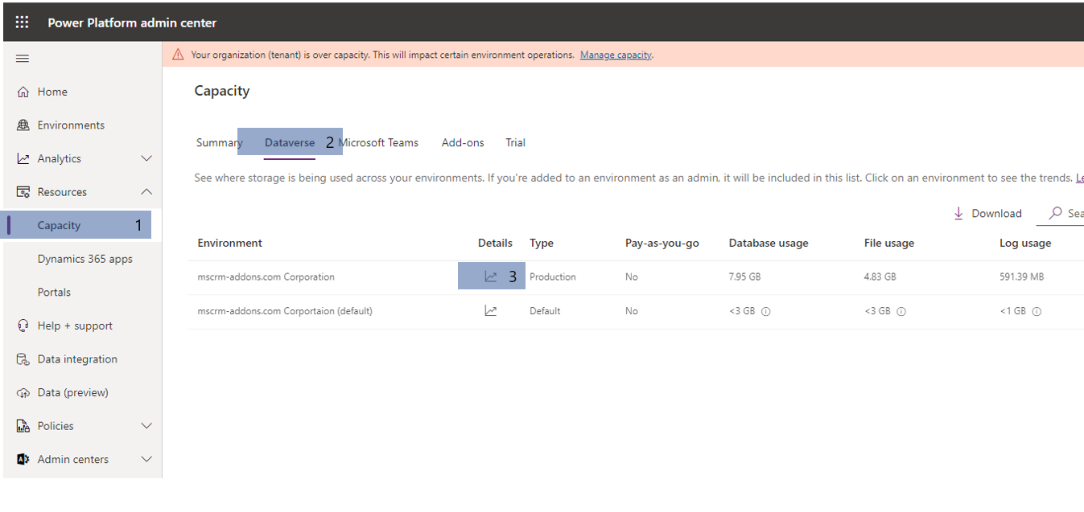This screenshot has height=512, width=1084.
Task: Sort by the Database usage column header
Action: pos(769,243)
